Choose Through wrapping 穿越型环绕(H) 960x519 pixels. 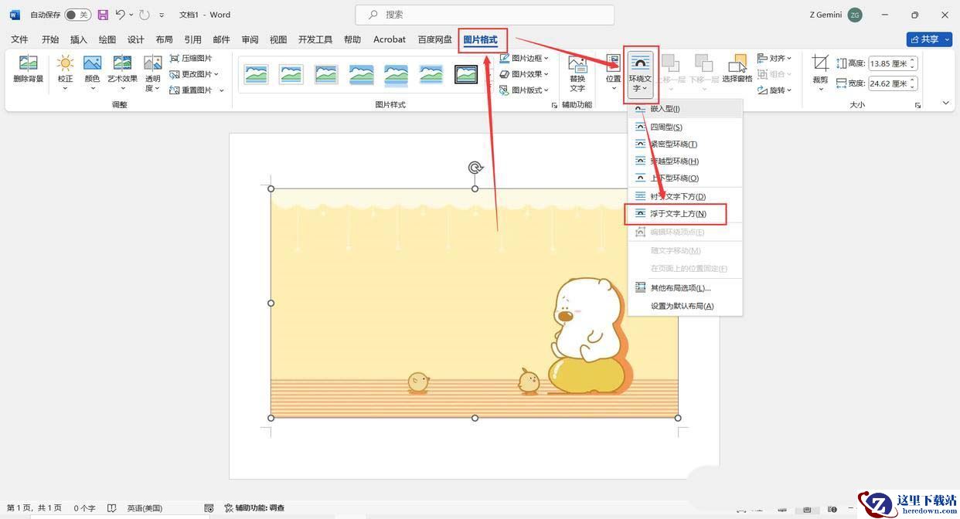[x=685, y=161]
